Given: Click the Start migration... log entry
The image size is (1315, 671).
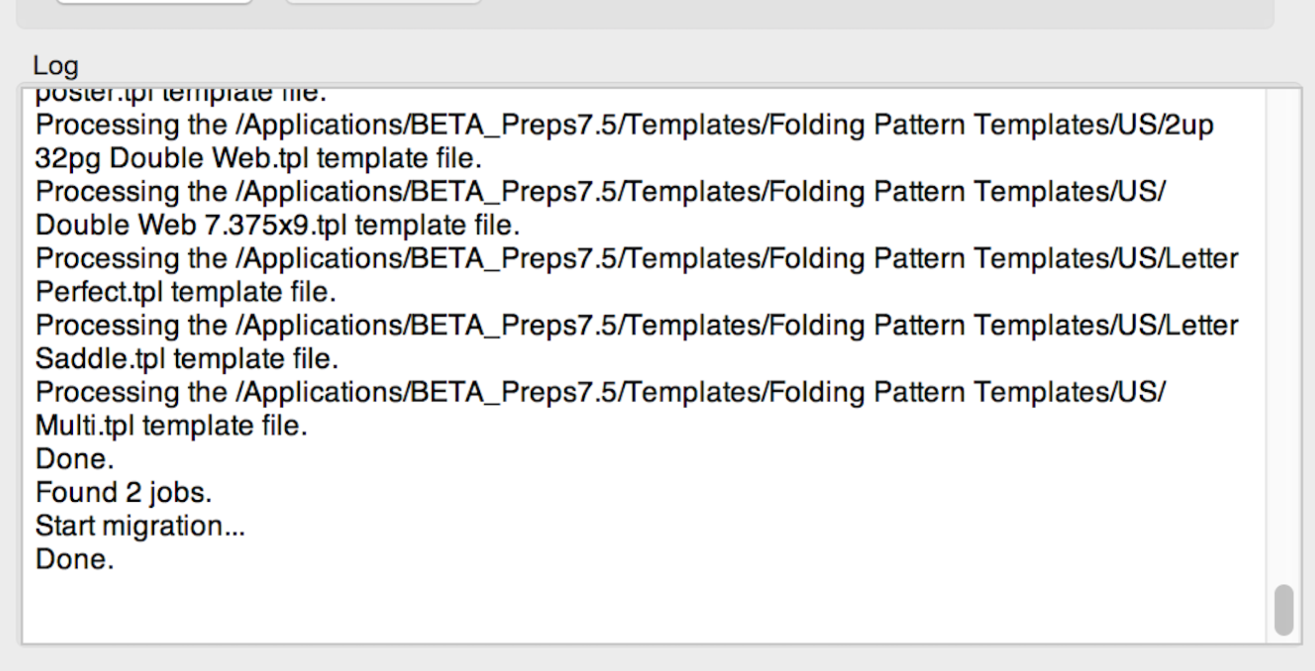Looking at the screenshot, I should (x=141, y=526).
